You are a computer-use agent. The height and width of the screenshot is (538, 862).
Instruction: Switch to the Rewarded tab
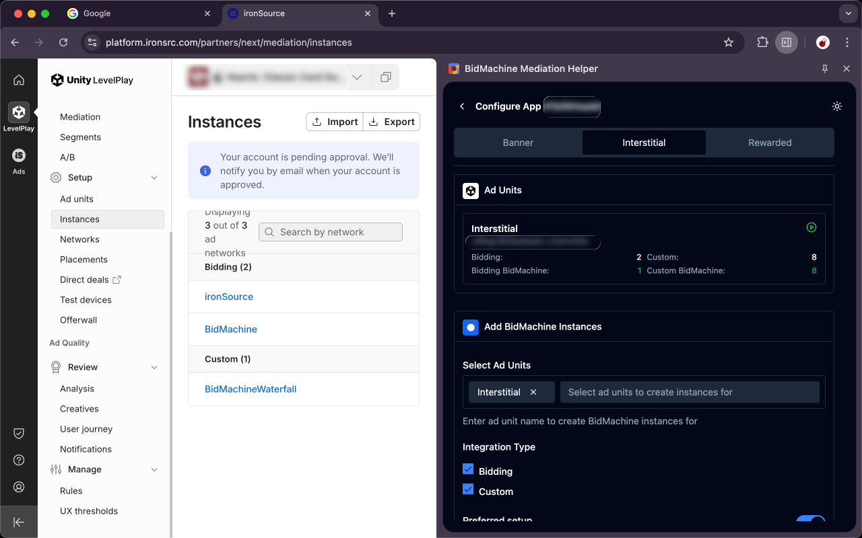click(769, 143)
